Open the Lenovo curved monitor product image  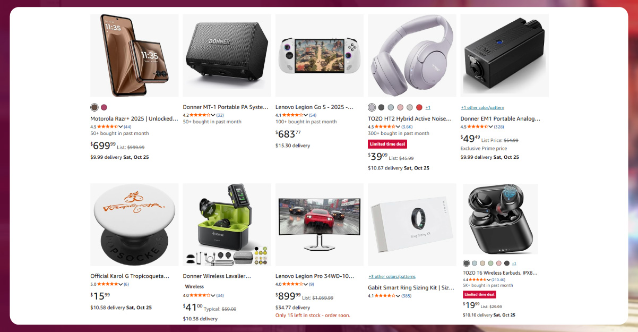(320, 225)
